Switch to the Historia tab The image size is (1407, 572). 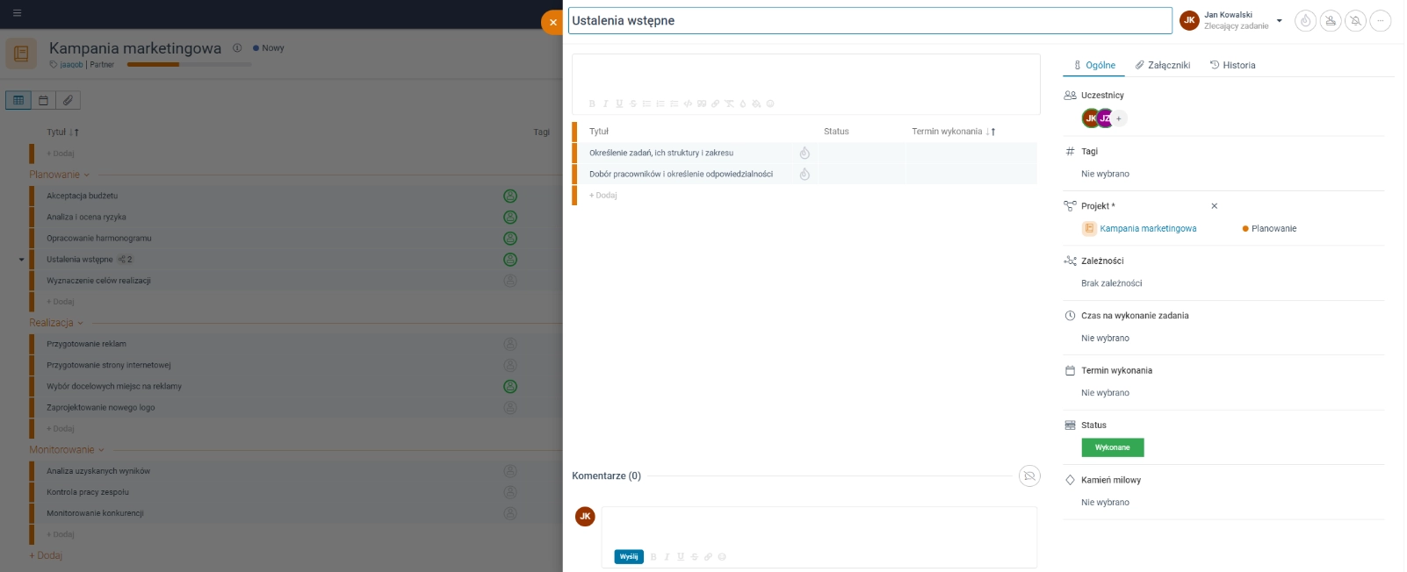pos(1232,65)
